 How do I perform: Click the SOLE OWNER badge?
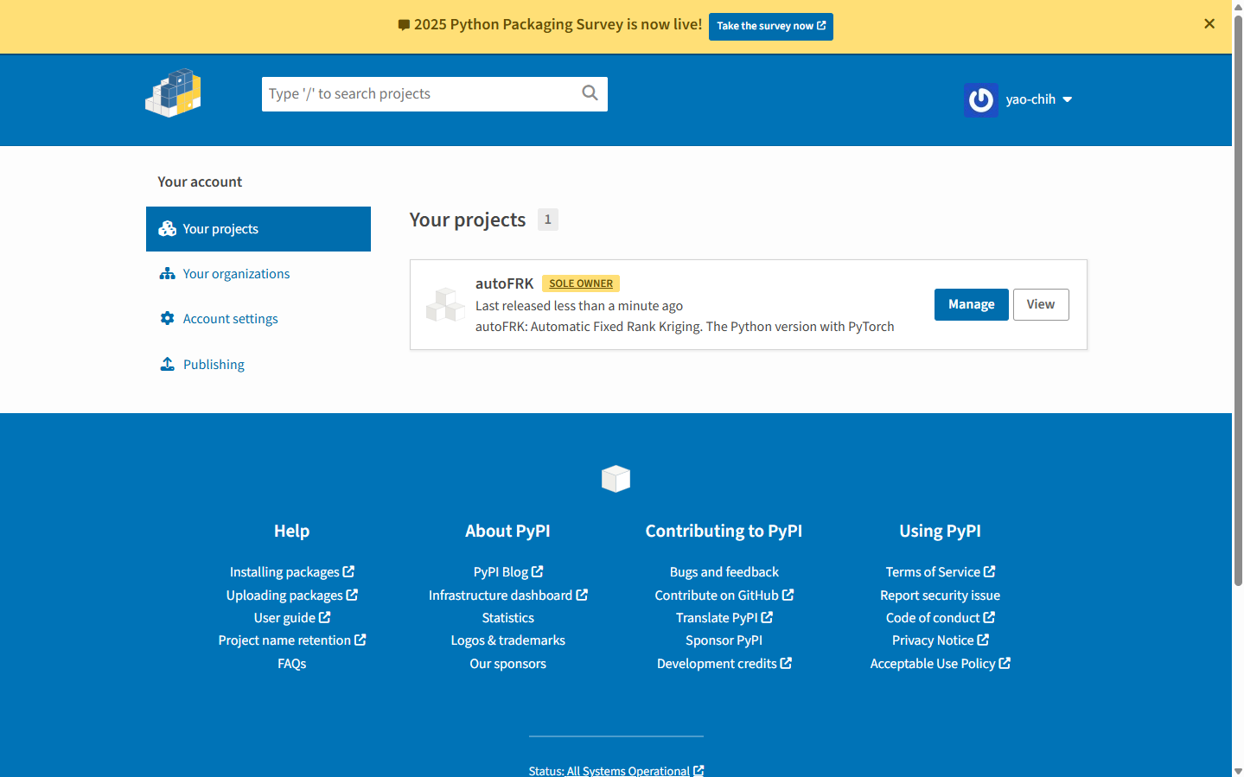pyautogui.click(x=581, y=283)
